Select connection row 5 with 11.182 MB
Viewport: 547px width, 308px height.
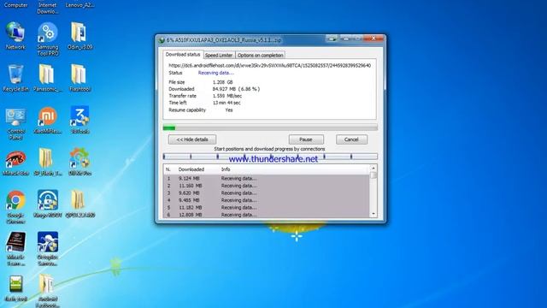[x=267, y=207]
